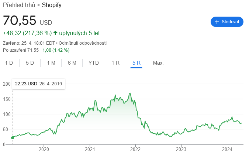Click the 22,23 USD price tooltip
The image size is (249, 157).
[x=39, y=84]
